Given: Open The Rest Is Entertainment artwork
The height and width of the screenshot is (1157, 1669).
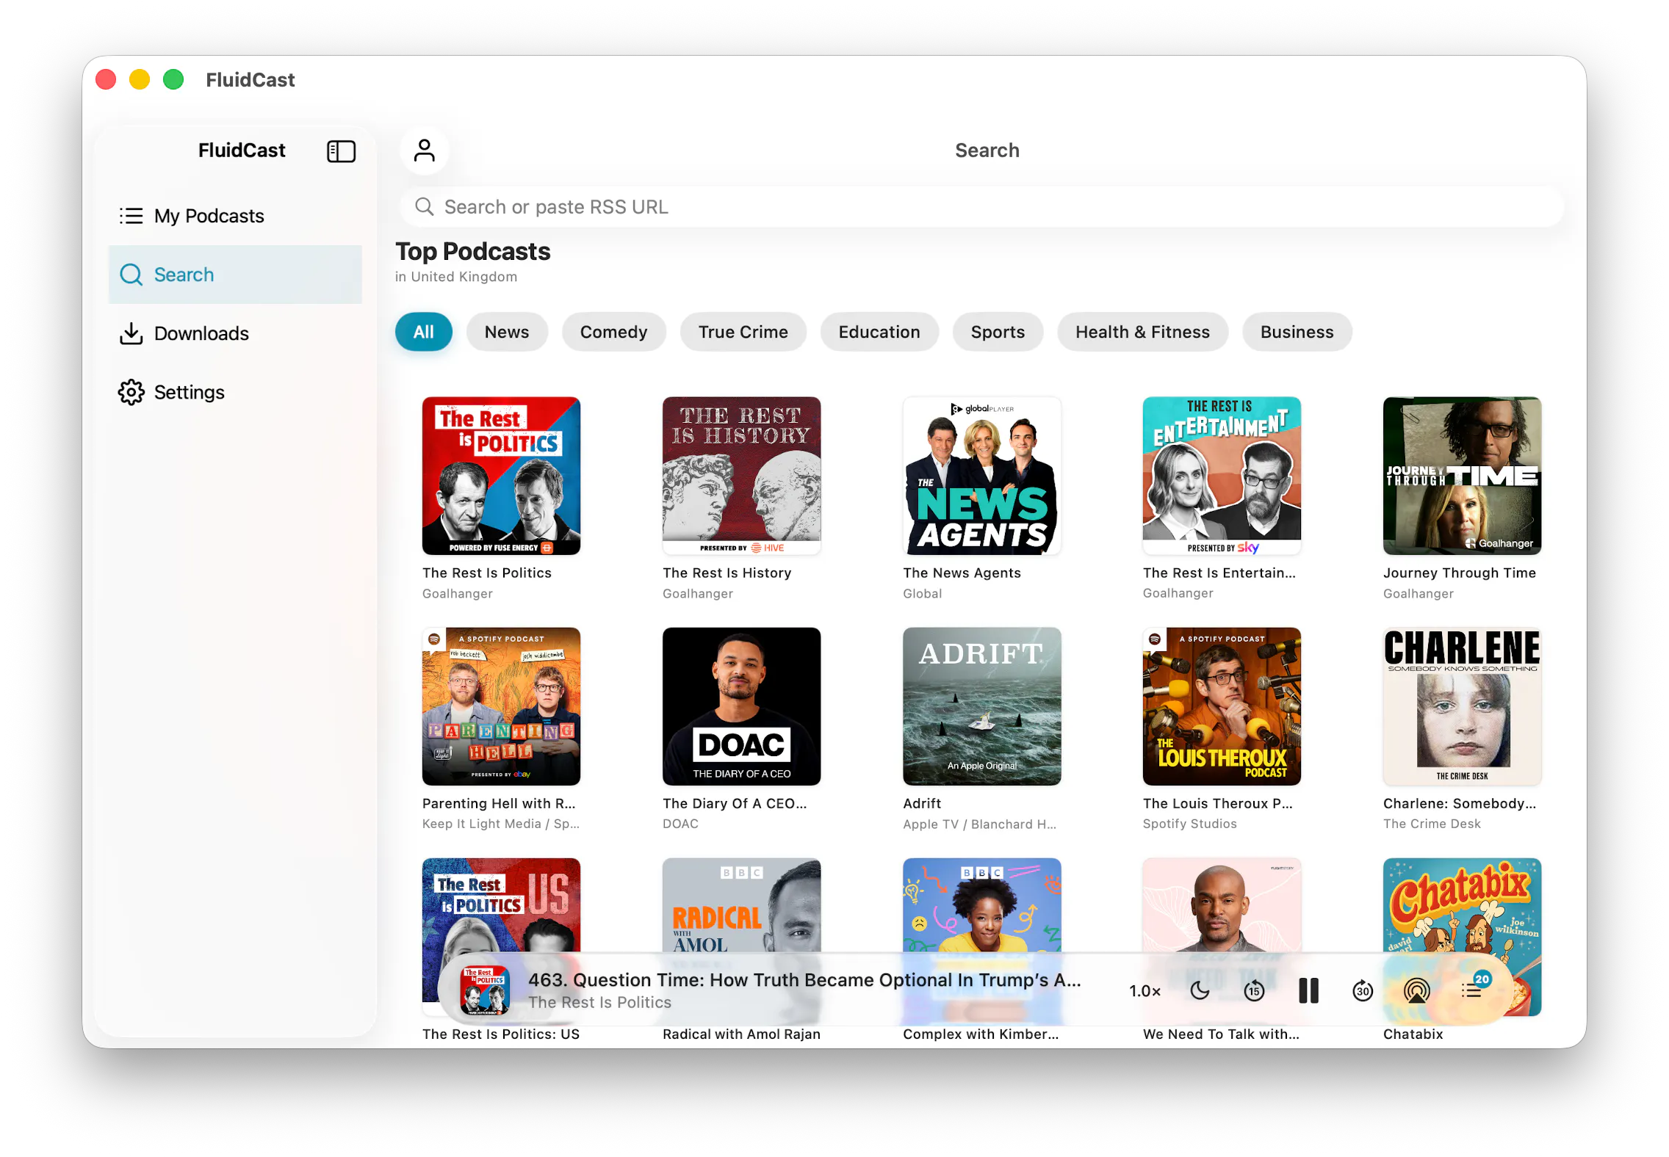Looking at the screenshot, I should pyautogui.click(x=1222, y=476).
